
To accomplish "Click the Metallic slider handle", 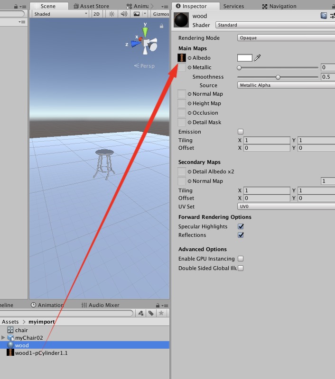I will 239,68.
